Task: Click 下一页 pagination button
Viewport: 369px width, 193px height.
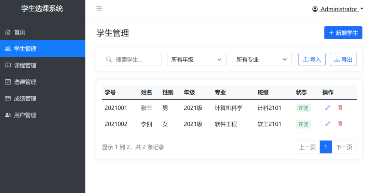Action: pyautogui.click(x=344, y=147)
